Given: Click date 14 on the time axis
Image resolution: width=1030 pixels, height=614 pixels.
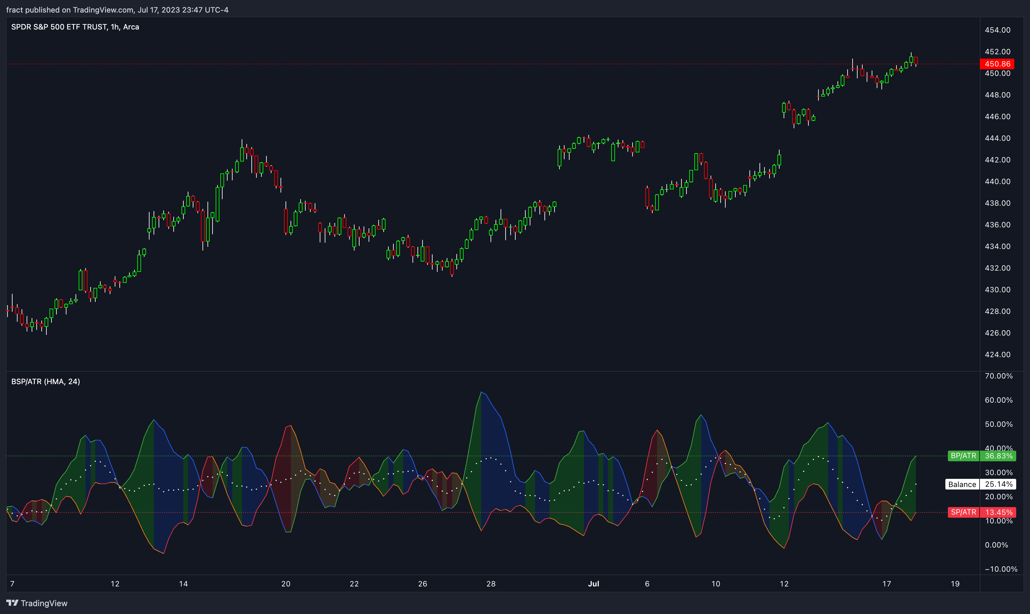Looking at the screenshot, I should [x=183, y=584].
